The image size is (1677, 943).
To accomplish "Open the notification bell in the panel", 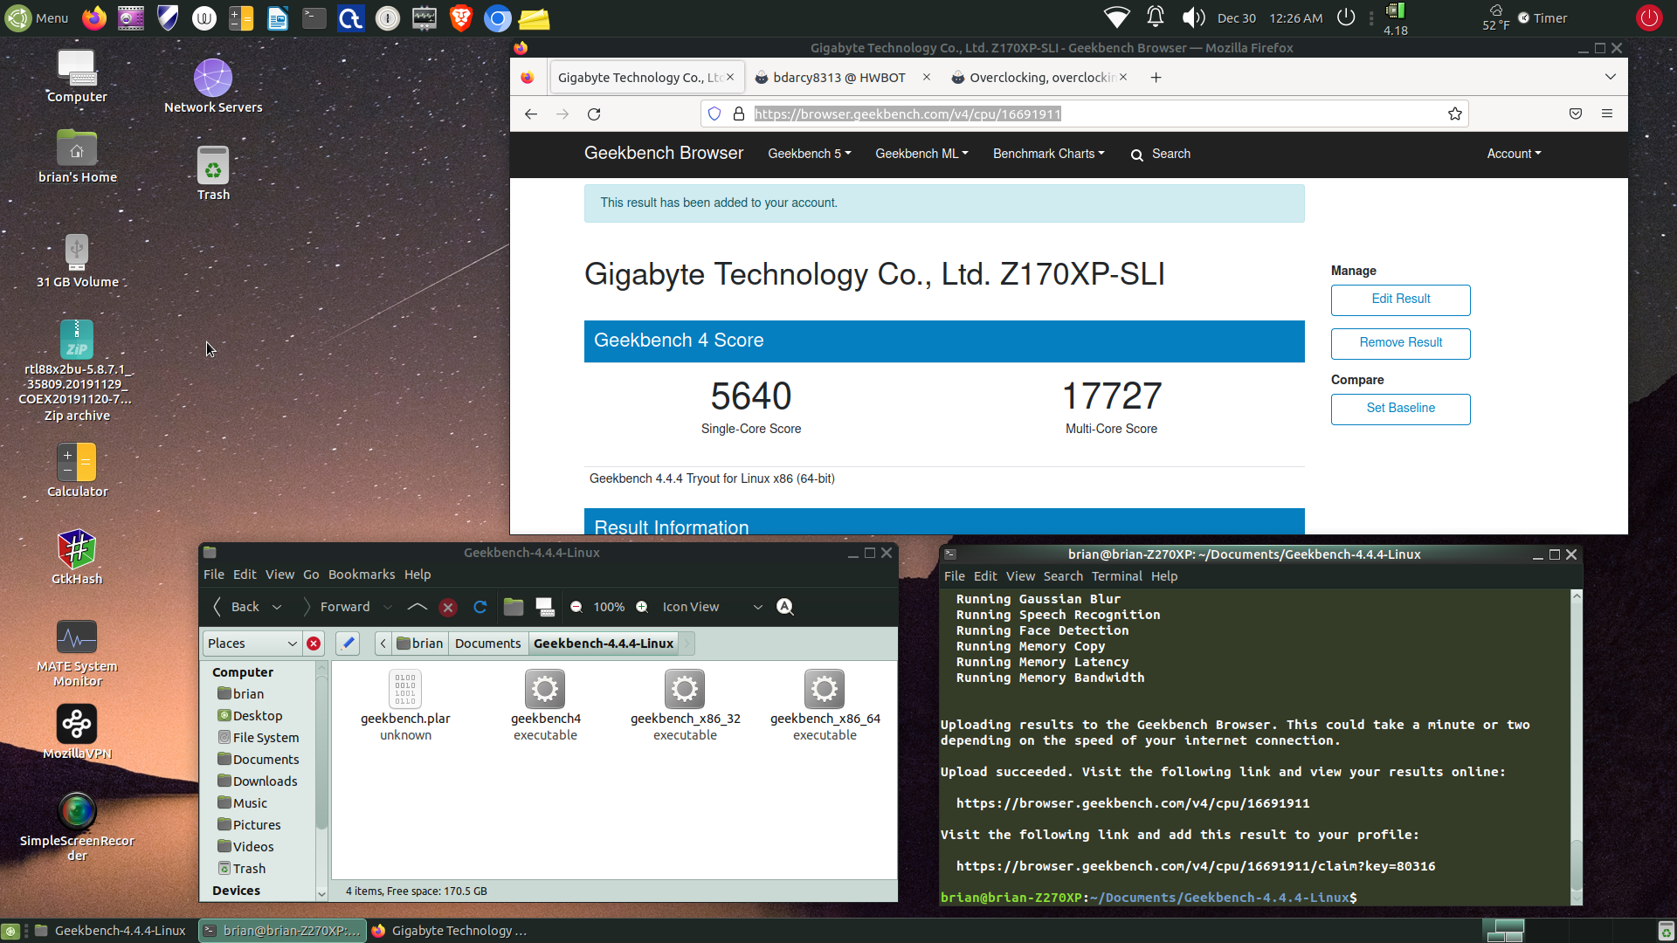I will [1155, 17].
